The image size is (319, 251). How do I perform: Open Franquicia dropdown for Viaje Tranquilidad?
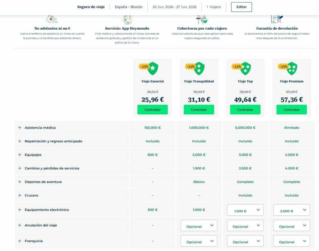199,241
